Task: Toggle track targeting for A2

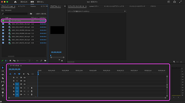Action: point(17,91)
